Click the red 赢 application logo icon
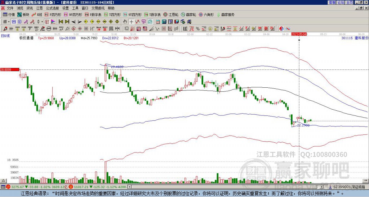Viewport: 369px width, 197px height. click(3, 8)
